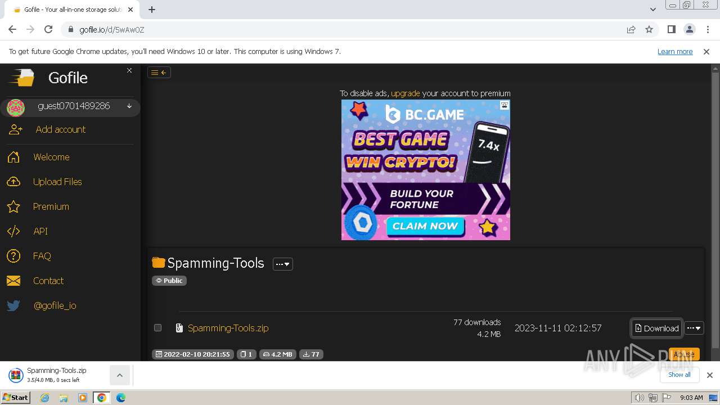
Task: Click the Premium star icon
Action: pos(13,206)
